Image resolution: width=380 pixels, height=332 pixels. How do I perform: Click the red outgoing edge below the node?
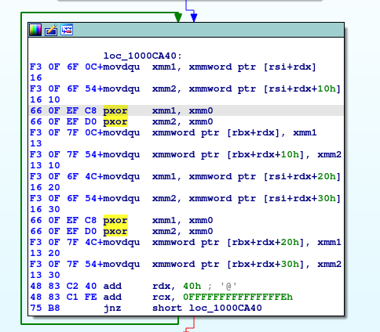[x=194, y=324]
